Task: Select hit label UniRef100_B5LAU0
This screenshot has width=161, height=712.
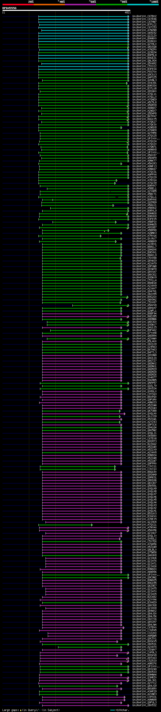Action: [x=144, y=341]
